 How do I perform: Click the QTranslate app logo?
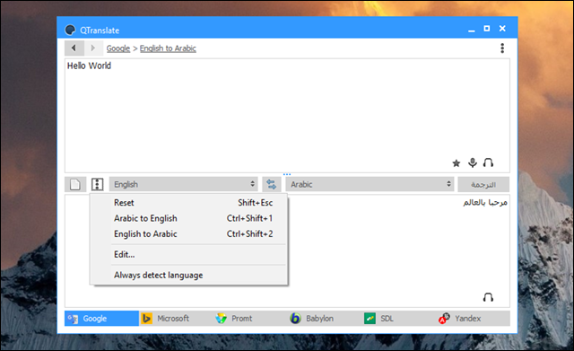click(70, 30)
